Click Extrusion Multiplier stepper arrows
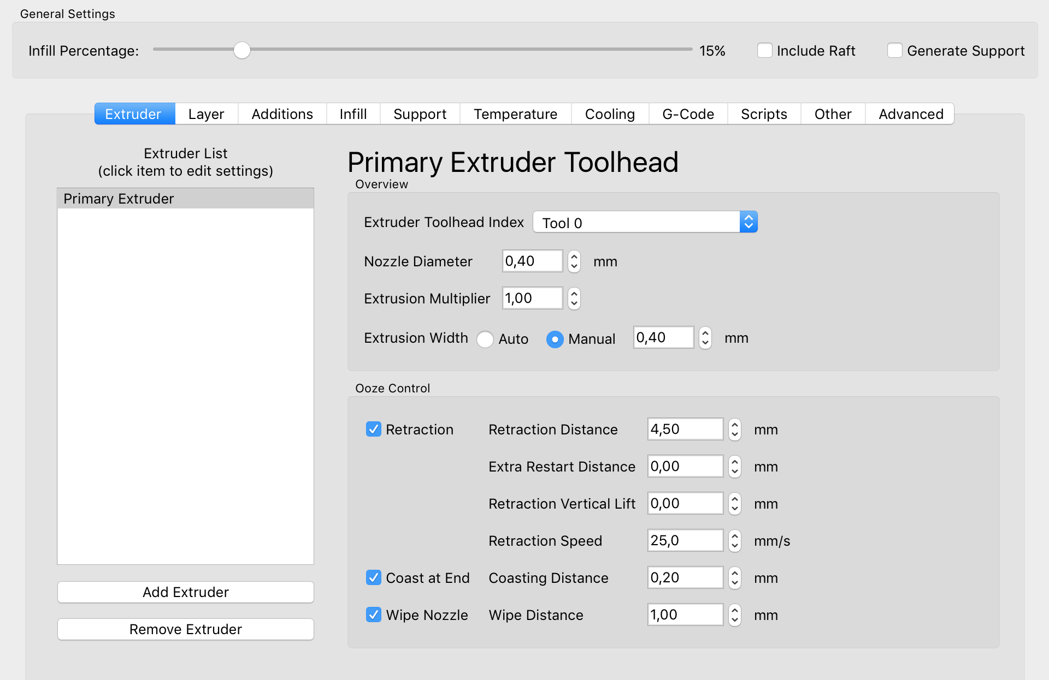Image resolution: width=1049 pixels, height=680 pixels. tap(574, 299)
